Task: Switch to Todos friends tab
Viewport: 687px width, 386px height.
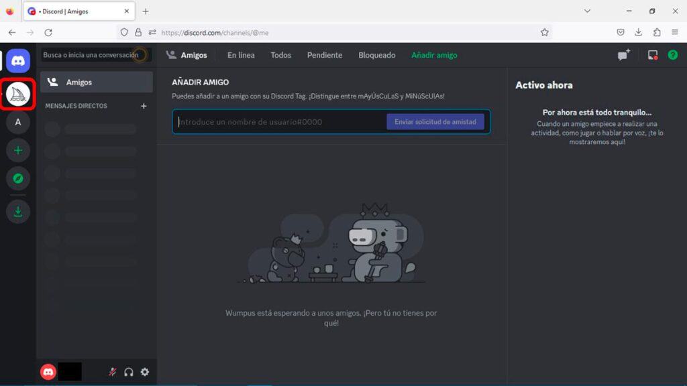Action: 281,55
